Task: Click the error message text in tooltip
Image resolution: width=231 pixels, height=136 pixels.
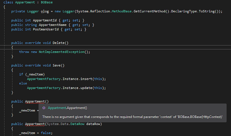Action: pos(133,117)
